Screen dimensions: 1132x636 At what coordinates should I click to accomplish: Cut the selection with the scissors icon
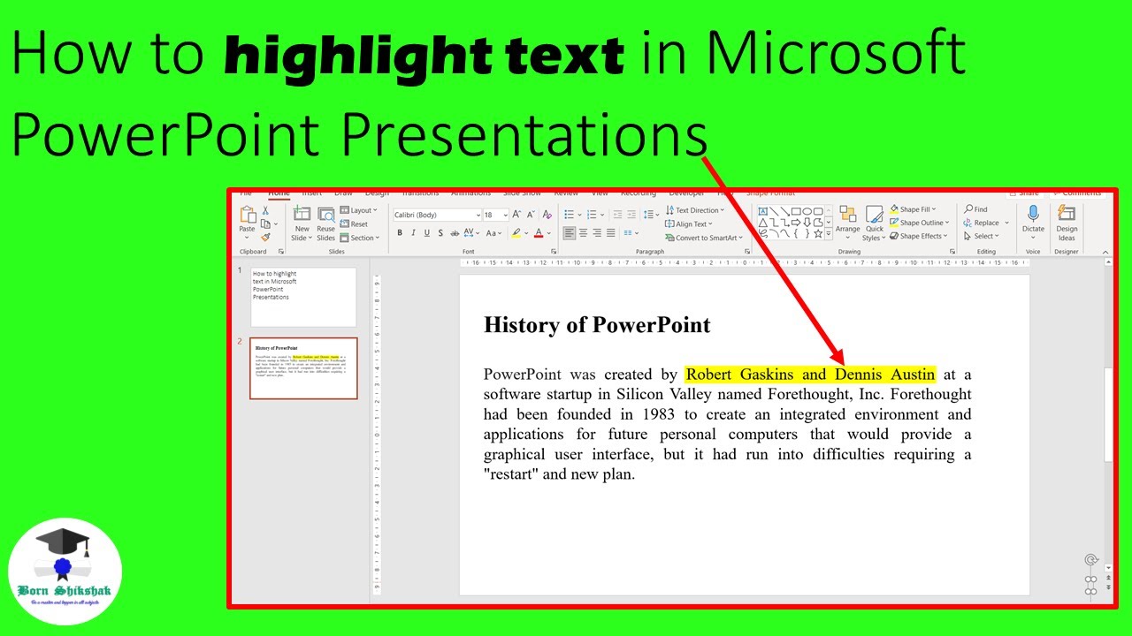(265, 211)
